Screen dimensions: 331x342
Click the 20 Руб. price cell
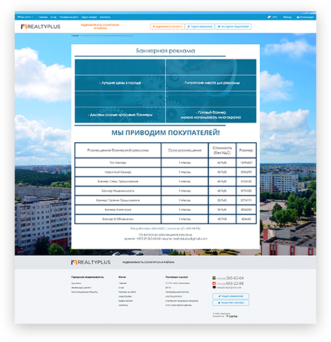point(222,200)
